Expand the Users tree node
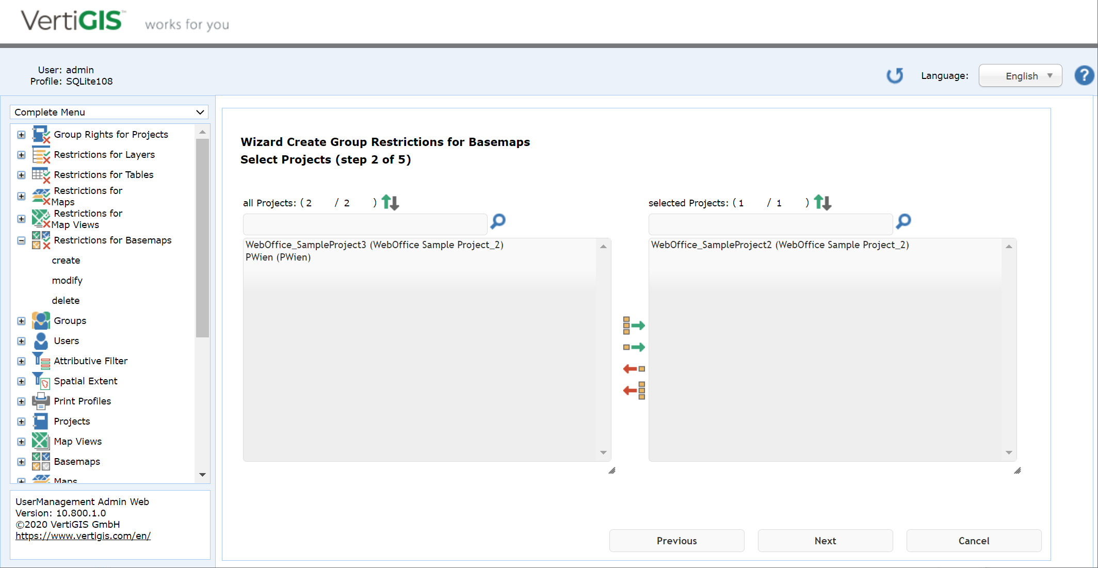The image size is (1098, 568). [21, 341]
